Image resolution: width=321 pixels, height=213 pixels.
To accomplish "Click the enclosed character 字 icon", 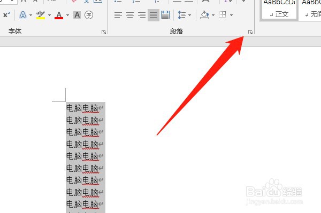I will point(89,15).
